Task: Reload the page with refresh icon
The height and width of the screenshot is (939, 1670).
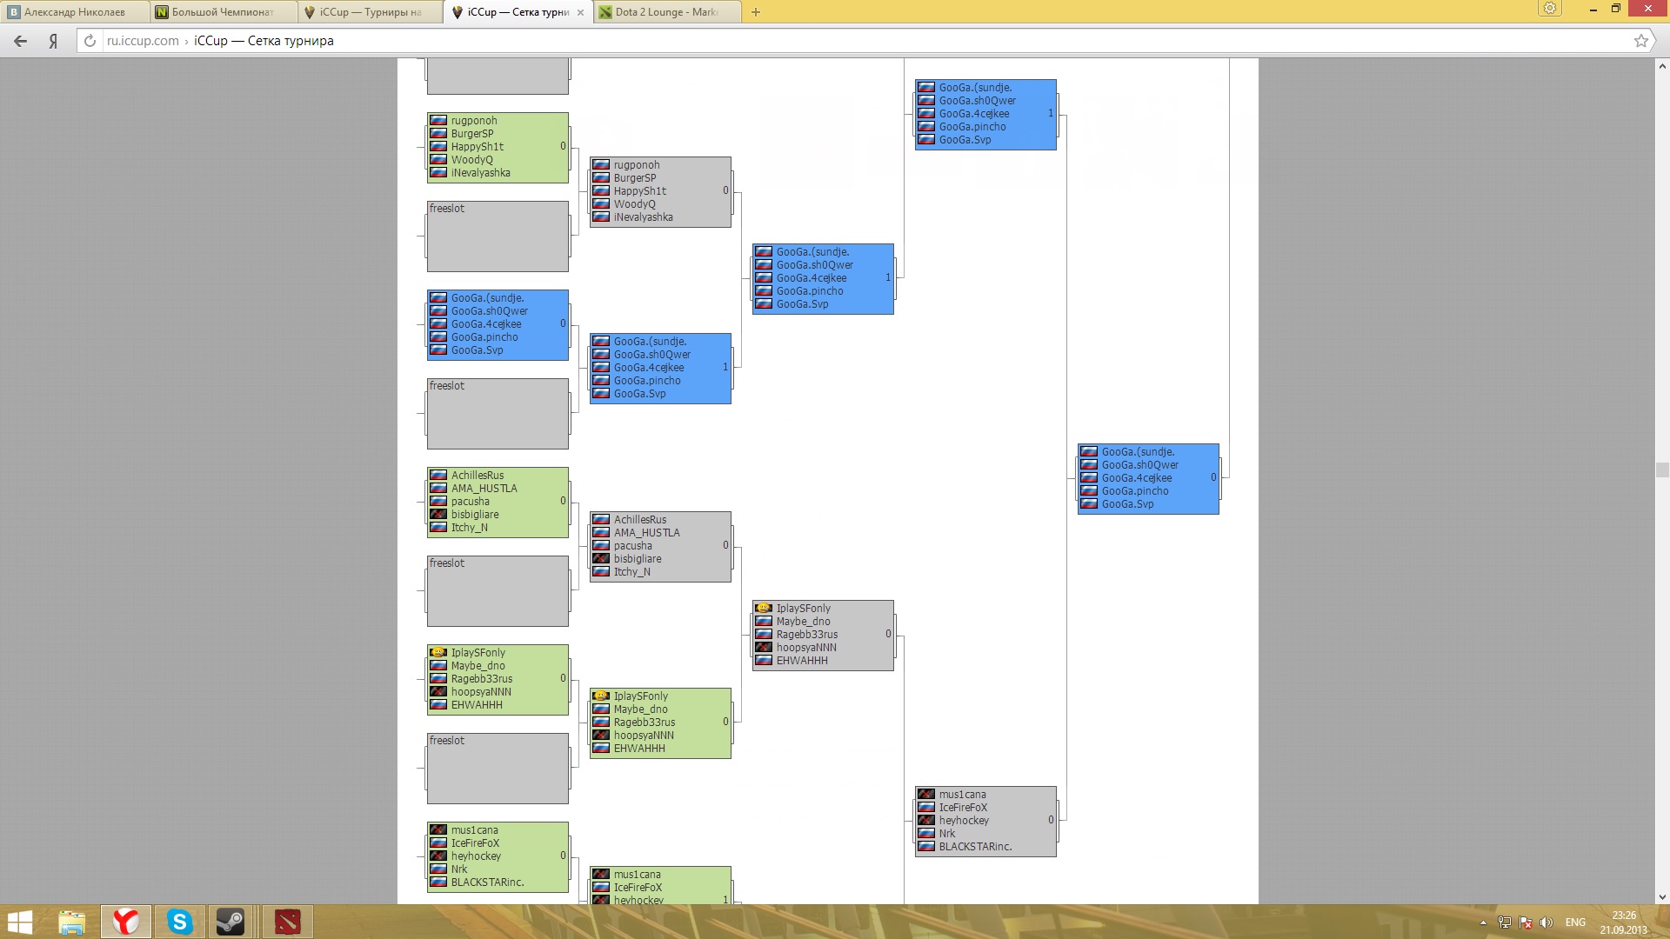Action: 90,41
